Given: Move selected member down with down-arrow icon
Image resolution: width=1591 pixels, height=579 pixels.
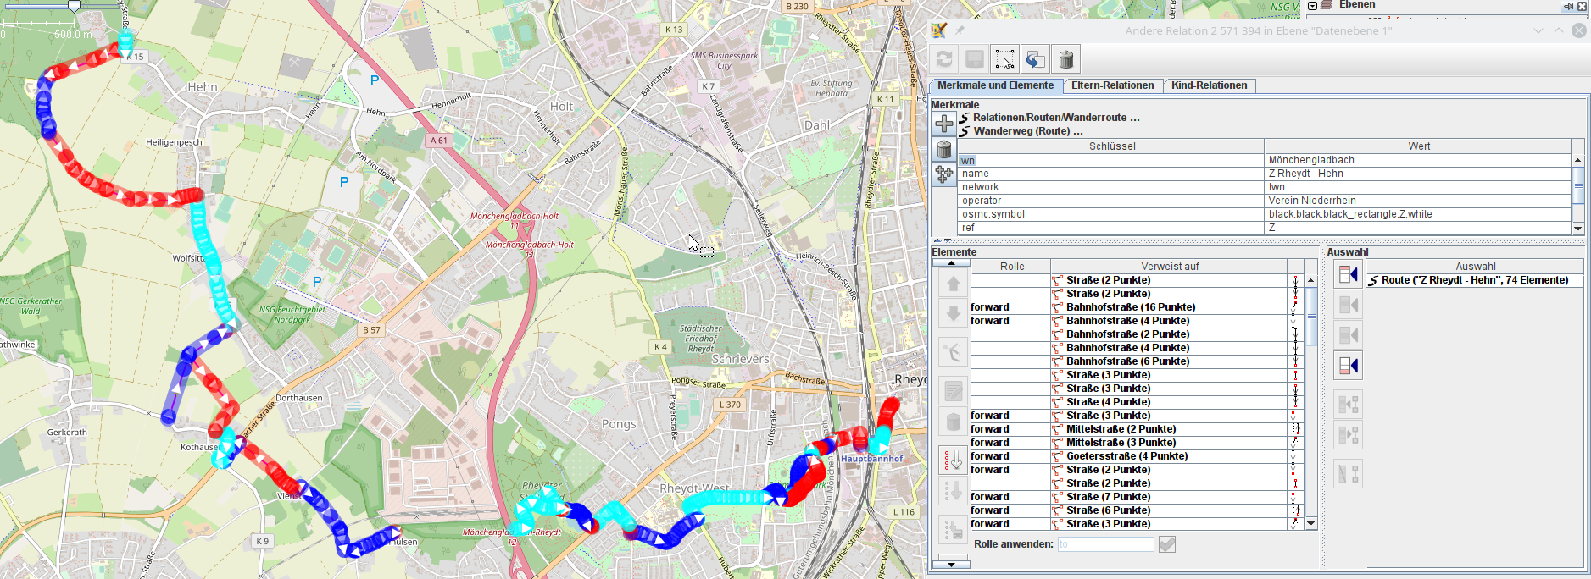Looking at the screenshot, I should click(954, 312).
